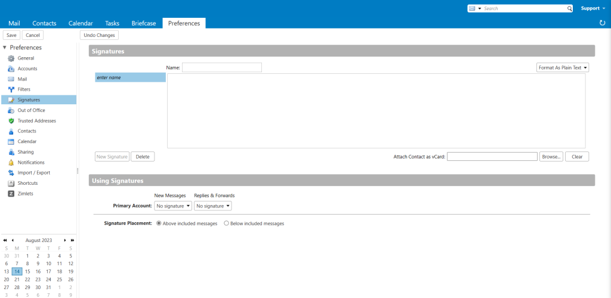611x298 pixels.
Task: Collapse the Preferences tree
Action: click(x=5, y=48)
